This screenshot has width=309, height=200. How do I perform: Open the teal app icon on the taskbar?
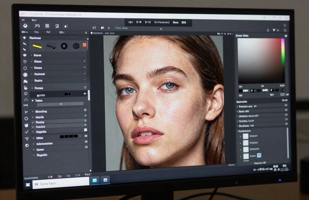click(x=95, y=180)
